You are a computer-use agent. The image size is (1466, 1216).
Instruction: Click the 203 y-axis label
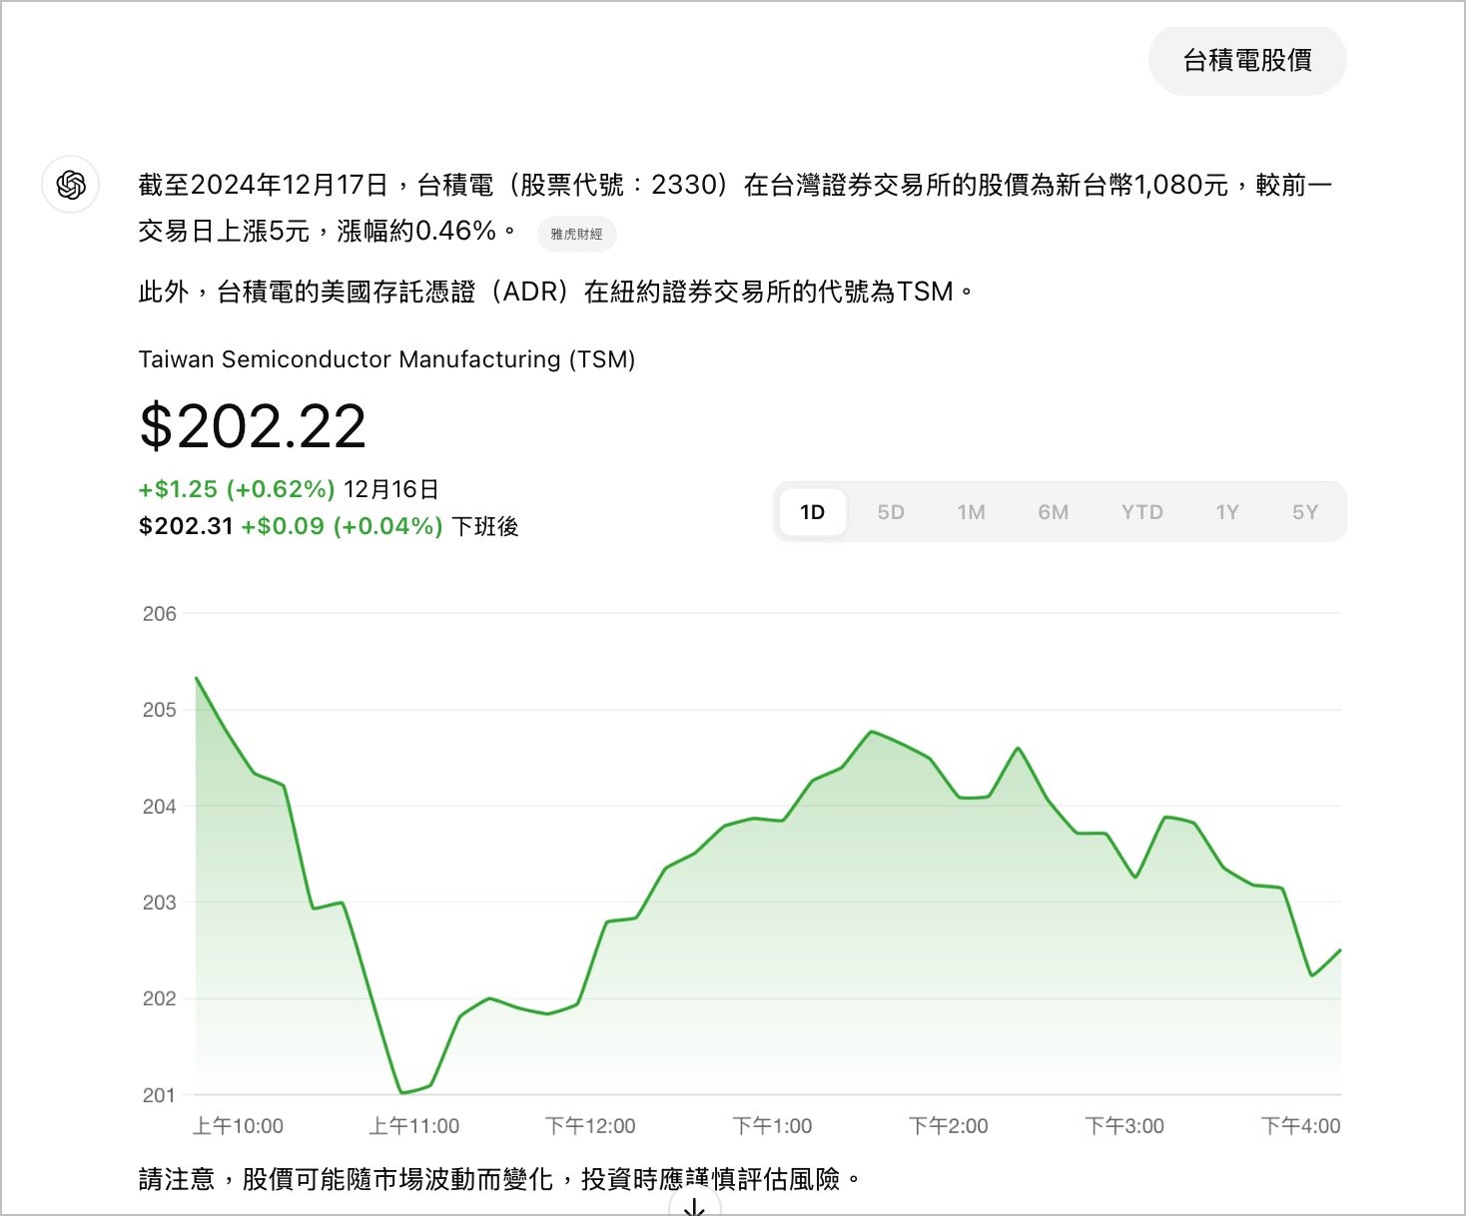[160, 903]
